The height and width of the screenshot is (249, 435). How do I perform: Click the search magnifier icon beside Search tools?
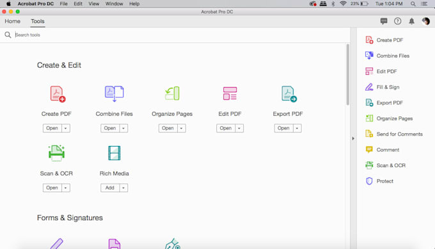click(8, 35)
